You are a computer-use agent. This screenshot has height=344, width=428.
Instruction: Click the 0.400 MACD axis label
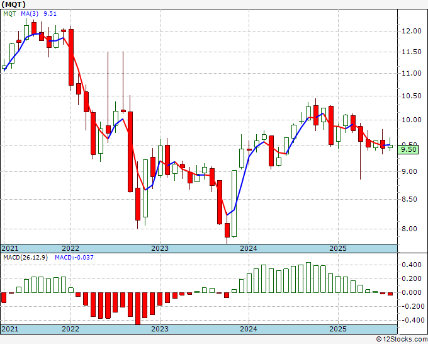412,265
